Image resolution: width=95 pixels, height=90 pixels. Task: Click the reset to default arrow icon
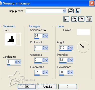click(71, 11)
